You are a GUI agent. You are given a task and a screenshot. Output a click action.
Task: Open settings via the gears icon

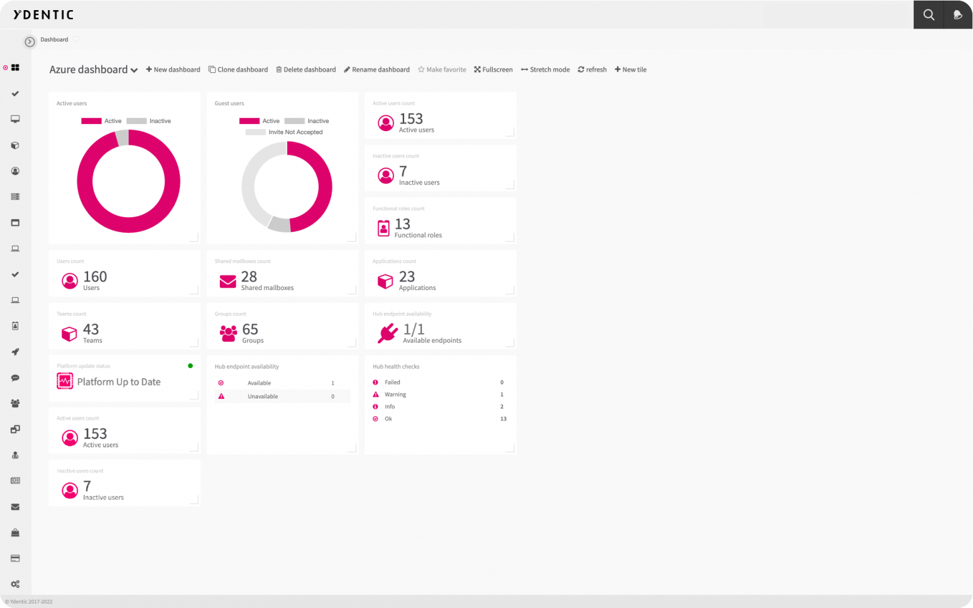15,584
